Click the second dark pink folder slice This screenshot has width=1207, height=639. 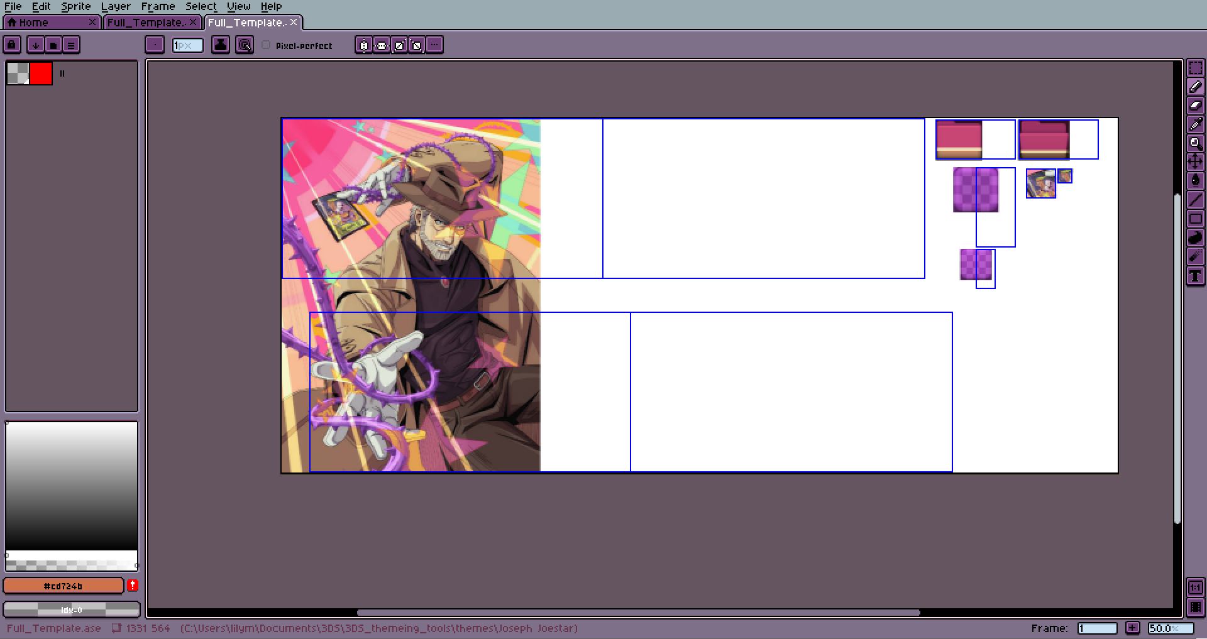point(1044,139)
